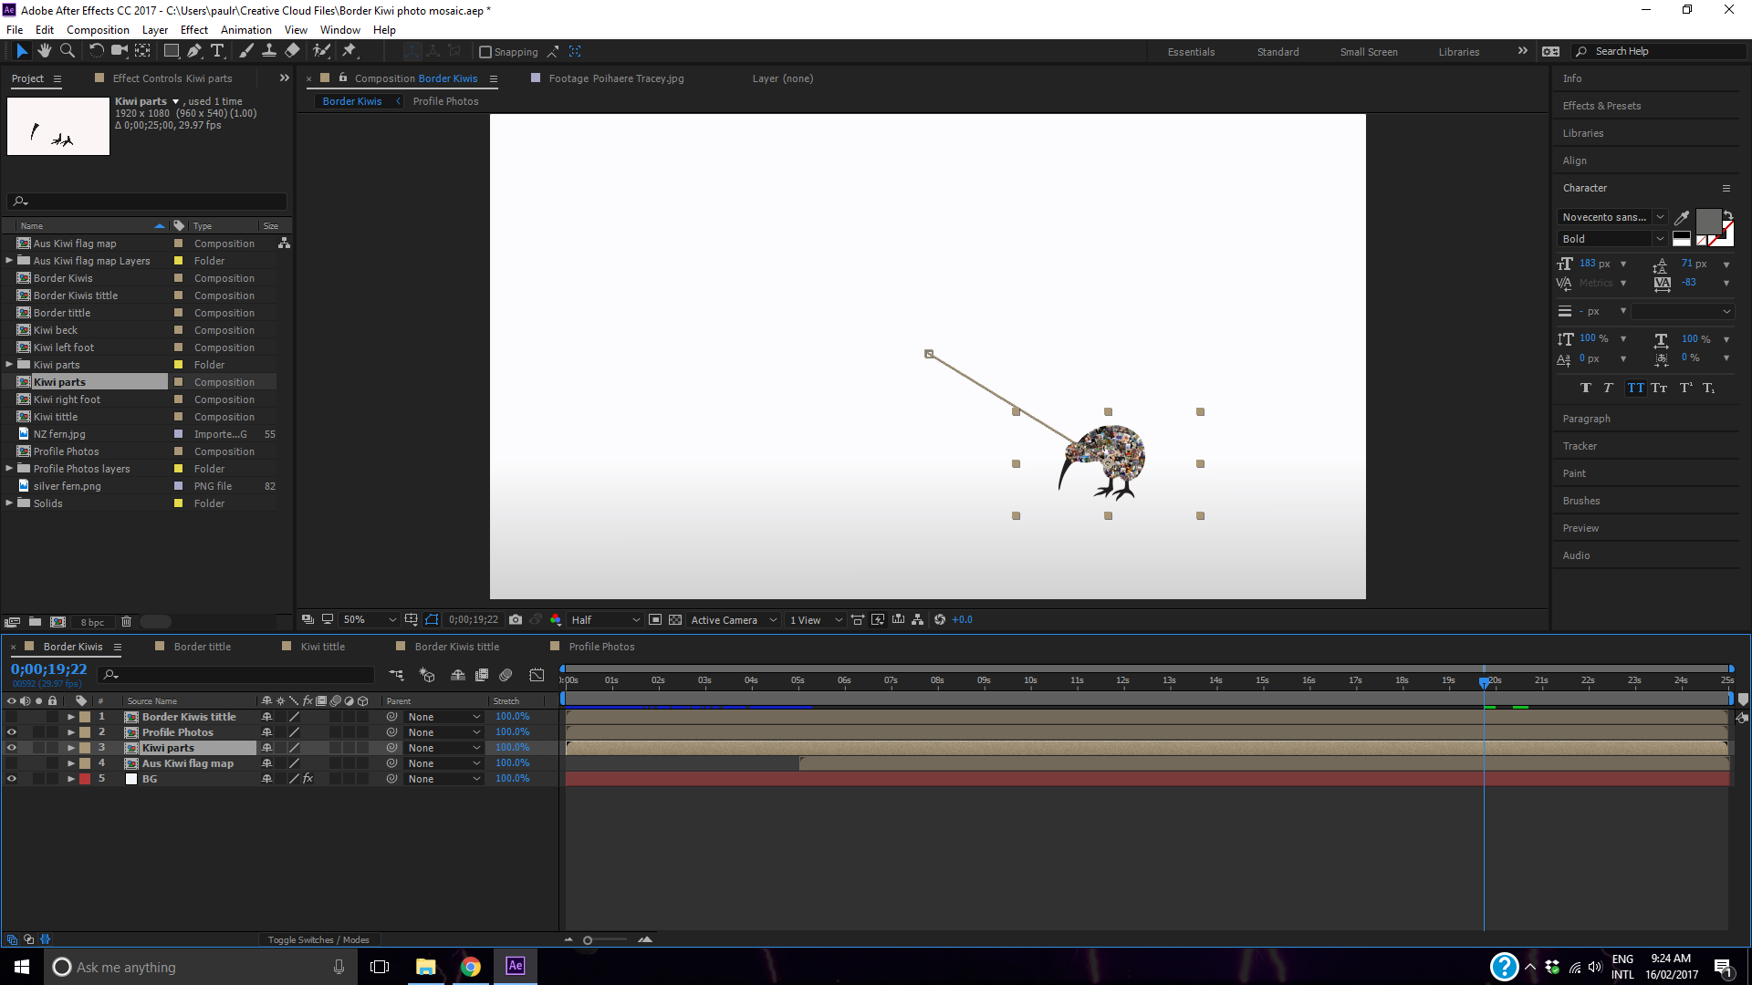Enable the Draft 3D timeline icon
Screen dimensions: 1752x985
coord(427,675)
